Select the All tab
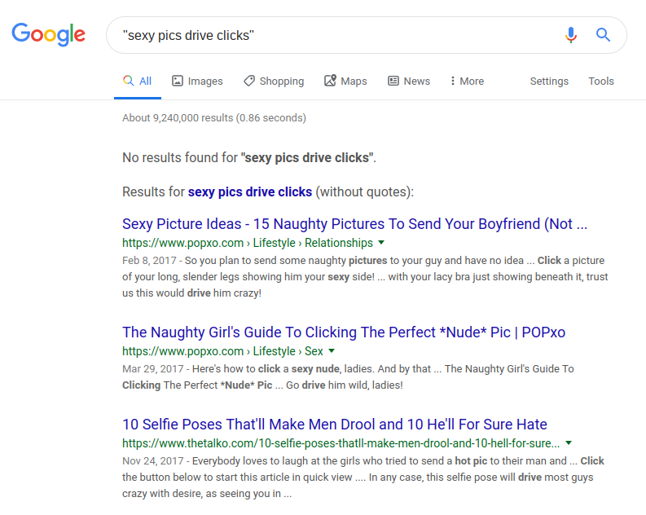646x515 pixels. [138, 81]
